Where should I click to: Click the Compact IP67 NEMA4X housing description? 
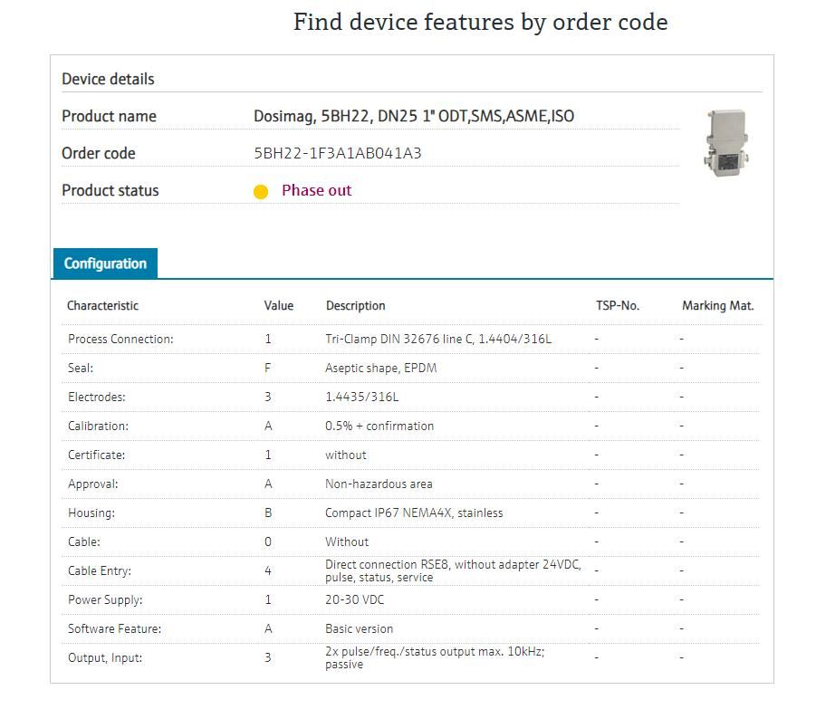click(414, 513)
